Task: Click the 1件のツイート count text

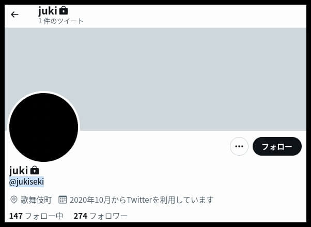Action: tap(60, 21)
